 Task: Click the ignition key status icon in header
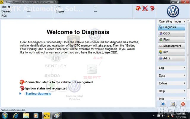(x=152, y=8)
